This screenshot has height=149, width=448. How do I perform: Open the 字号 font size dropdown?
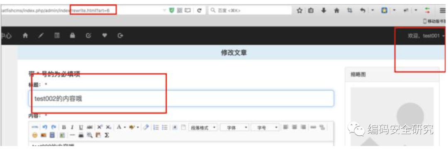pos(265,127)
